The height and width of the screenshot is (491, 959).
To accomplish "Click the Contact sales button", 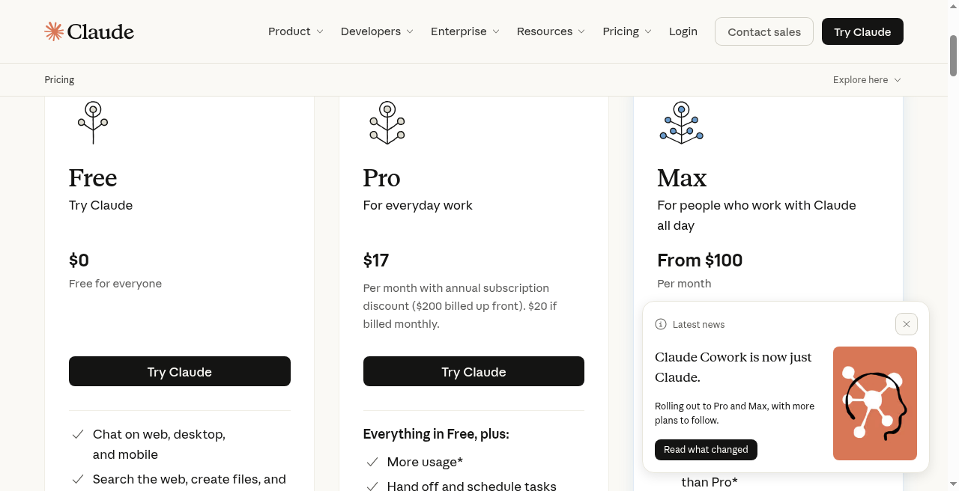I will [x=764, y=31].
